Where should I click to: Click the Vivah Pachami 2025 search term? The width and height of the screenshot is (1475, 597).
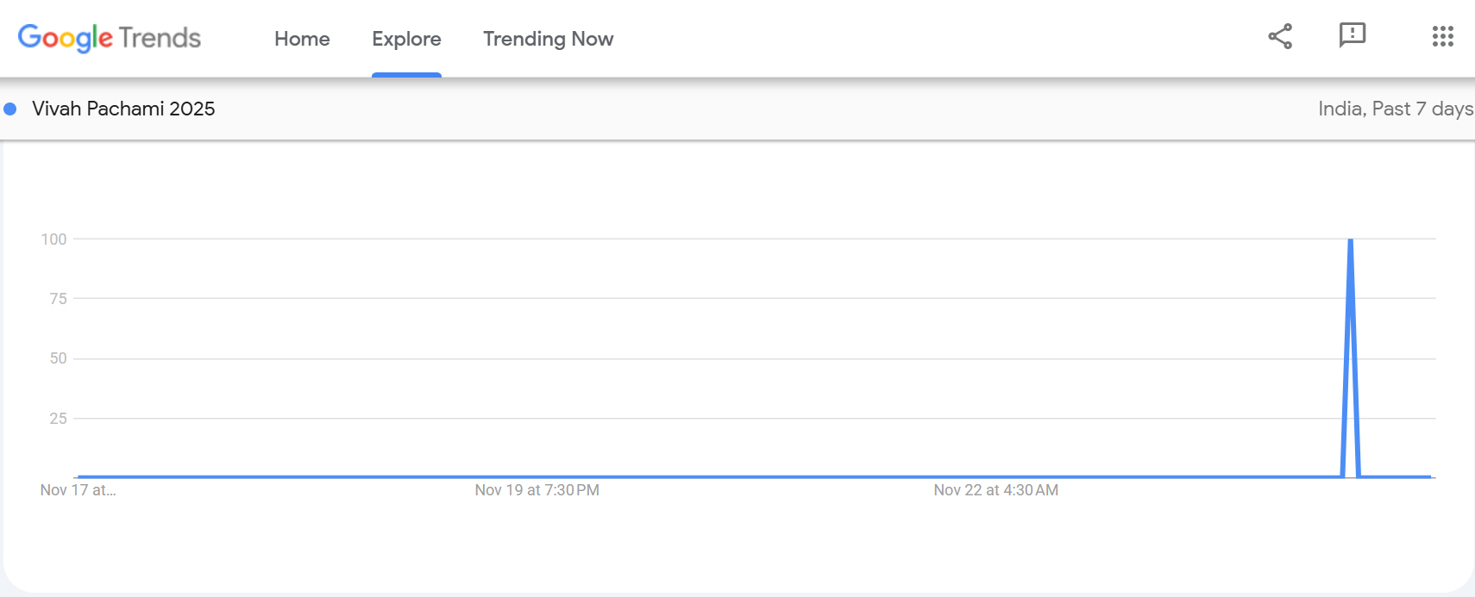[122, 109]
